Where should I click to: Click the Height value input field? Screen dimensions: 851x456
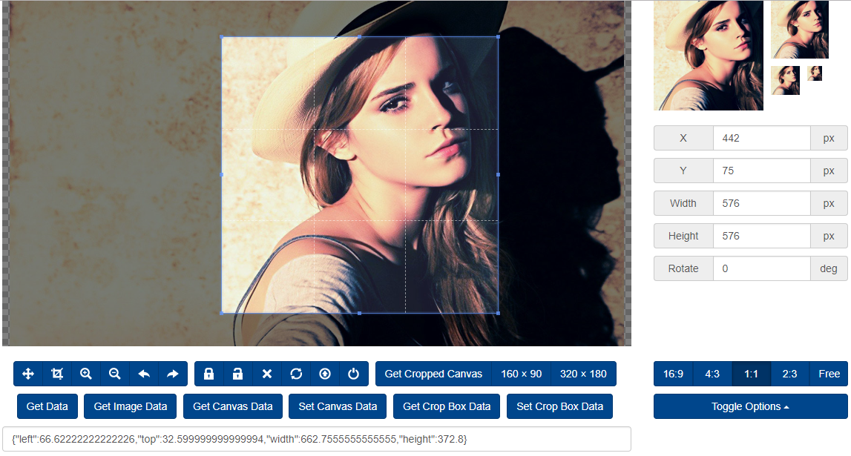tap(761, 236)
